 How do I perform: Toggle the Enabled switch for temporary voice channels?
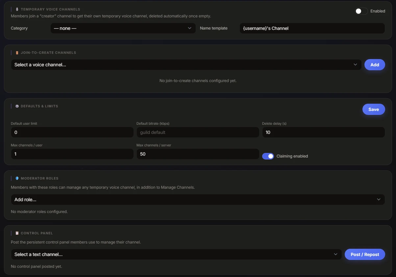(x=361, y=11)
